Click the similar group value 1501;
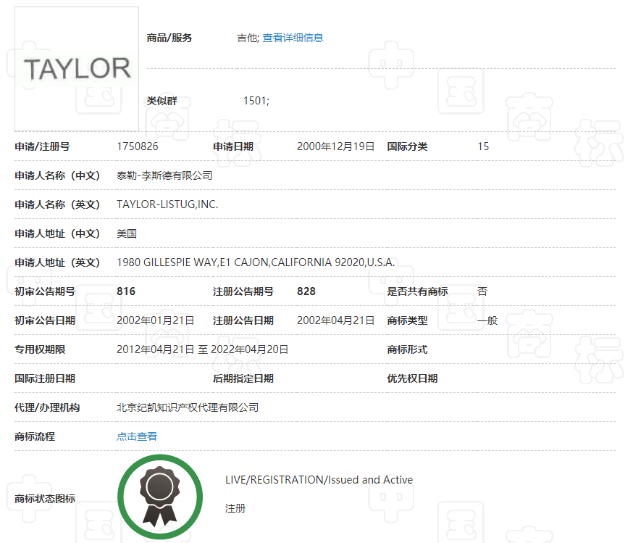 tap(256, 101)
